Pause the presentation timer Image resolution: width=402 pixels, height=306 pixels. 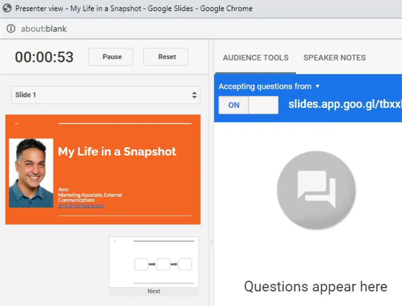(111, 57)
